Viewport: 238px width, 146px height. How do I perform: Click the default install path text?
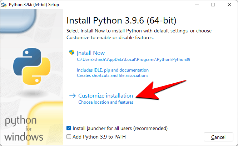point(134,60)
